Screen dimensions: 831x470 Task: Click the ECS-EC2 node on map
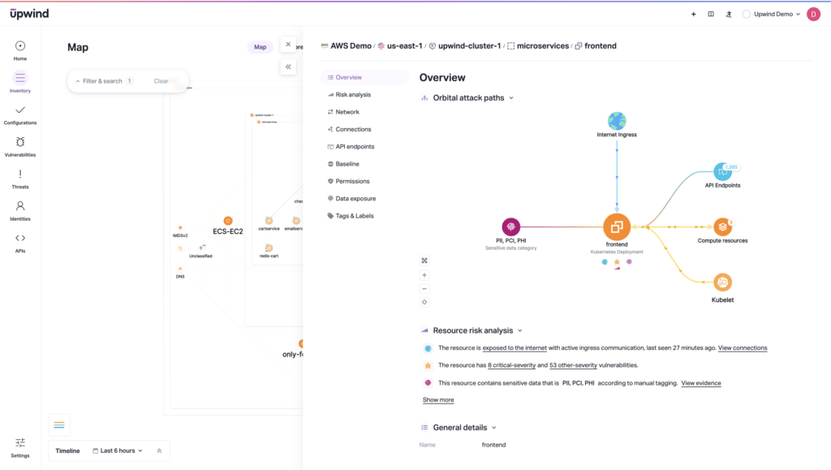point(228,221)
